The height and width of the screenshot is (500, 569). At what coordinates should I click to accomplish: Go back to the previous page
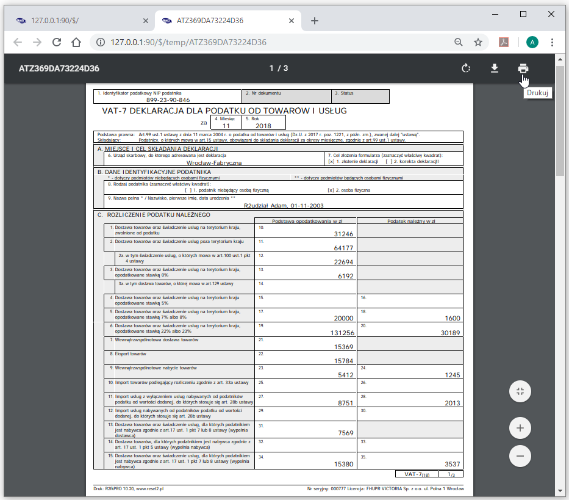[18, 42]
